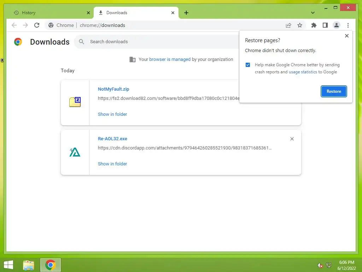This screenshot has width=362, height=272.
Task: Click the Re-AOL32.exe discordapp source URL
Action: (x=185, y=148)
